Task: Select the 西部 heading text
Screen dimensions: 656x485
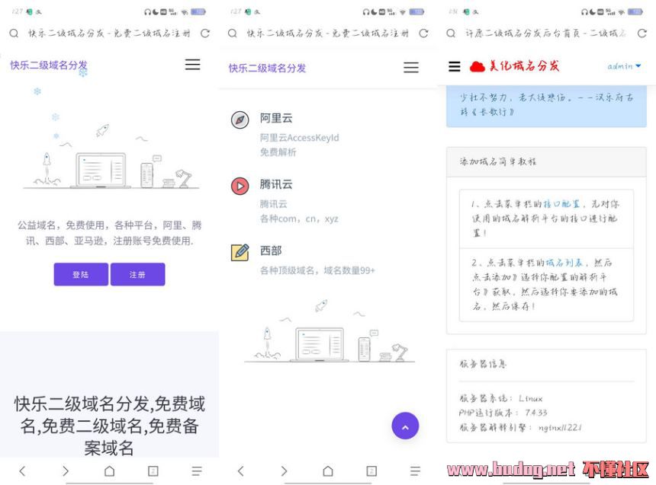Action: (x=271, y=250)
